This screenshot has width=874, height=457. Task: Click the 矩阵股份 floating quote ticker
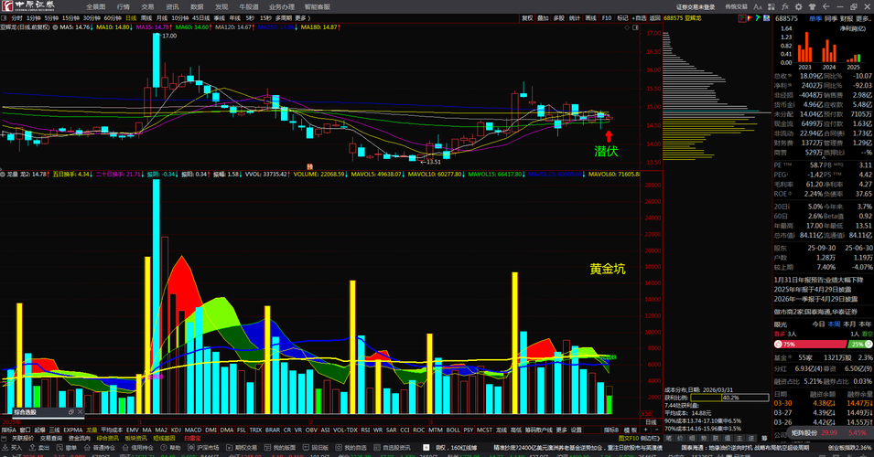coord(828,432)
